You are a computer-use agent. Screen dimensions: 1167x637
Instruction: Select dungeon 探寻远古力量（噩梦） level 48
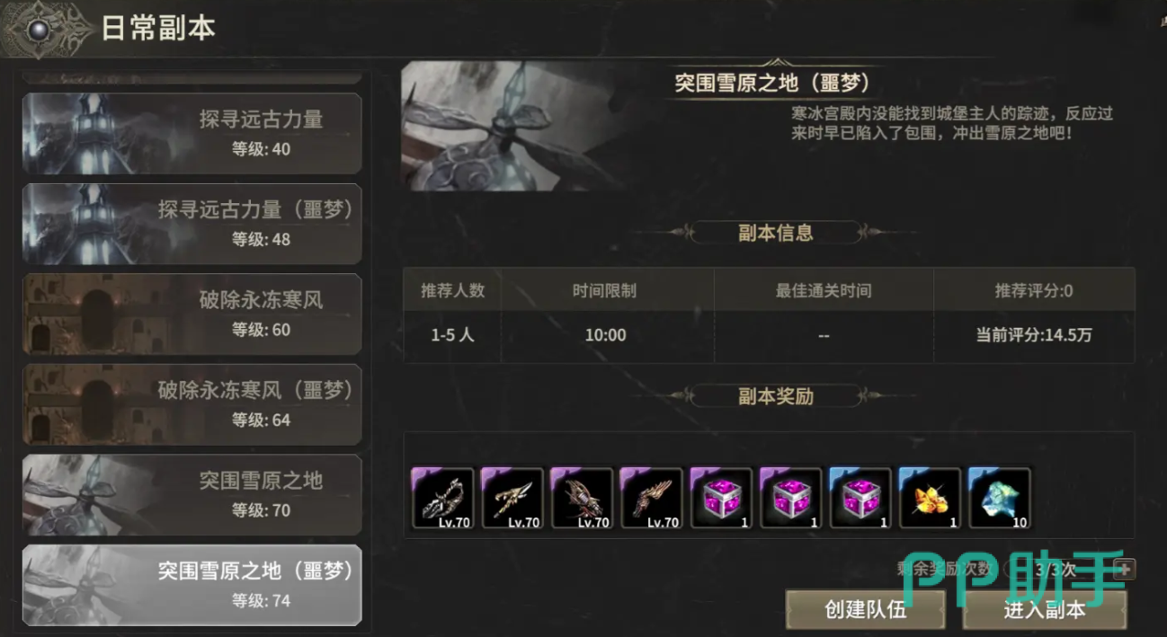[x=192, y=224]
